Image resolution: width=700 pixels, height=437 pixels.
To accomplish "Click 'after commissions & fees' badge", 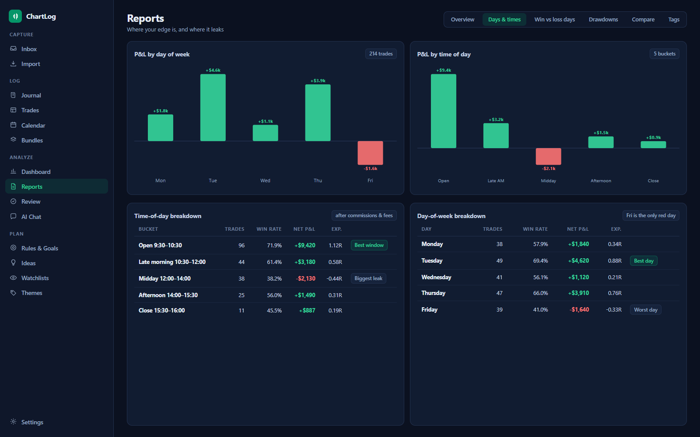I will tap(364, 215).
